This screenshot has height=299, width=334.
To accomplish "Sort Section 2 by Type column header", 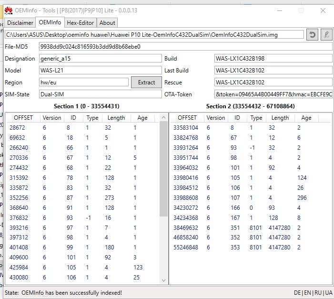I will tap(256, 118).
